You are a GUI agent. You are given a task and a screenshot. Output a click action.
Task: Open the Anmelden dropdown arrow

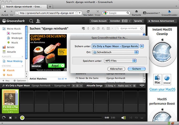130,21
